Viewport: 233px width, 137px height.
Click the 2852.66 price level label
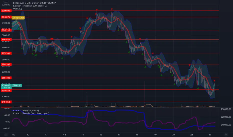[6, 53]
